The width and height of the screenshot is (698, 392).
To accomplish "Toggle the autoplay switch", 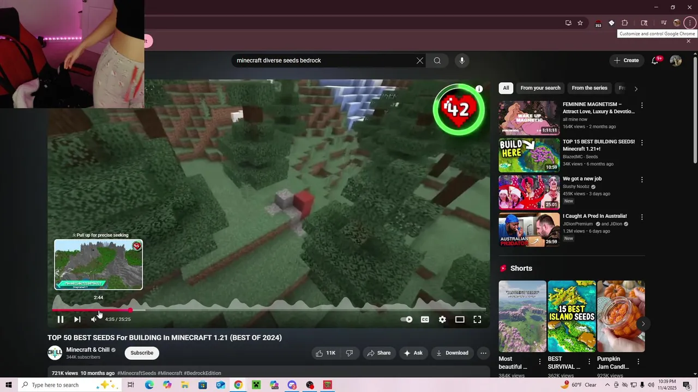I will [x=407, y=320].
